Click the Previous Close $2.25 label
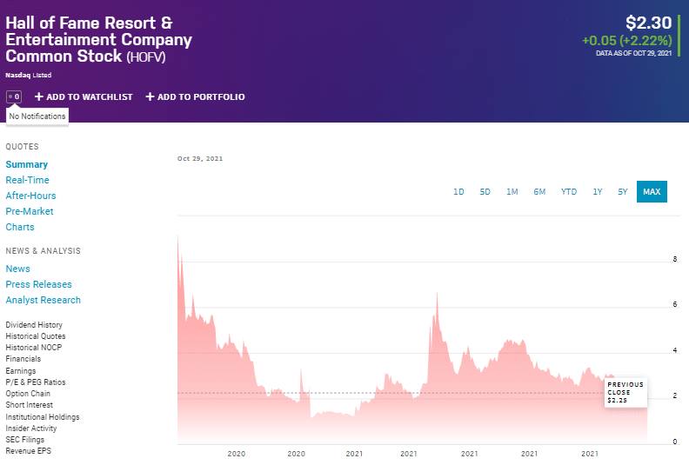The width and height of the screenshot is (689, 465). tap(625, 393)
